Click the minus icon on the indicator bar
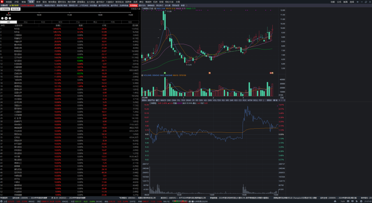 282,100
